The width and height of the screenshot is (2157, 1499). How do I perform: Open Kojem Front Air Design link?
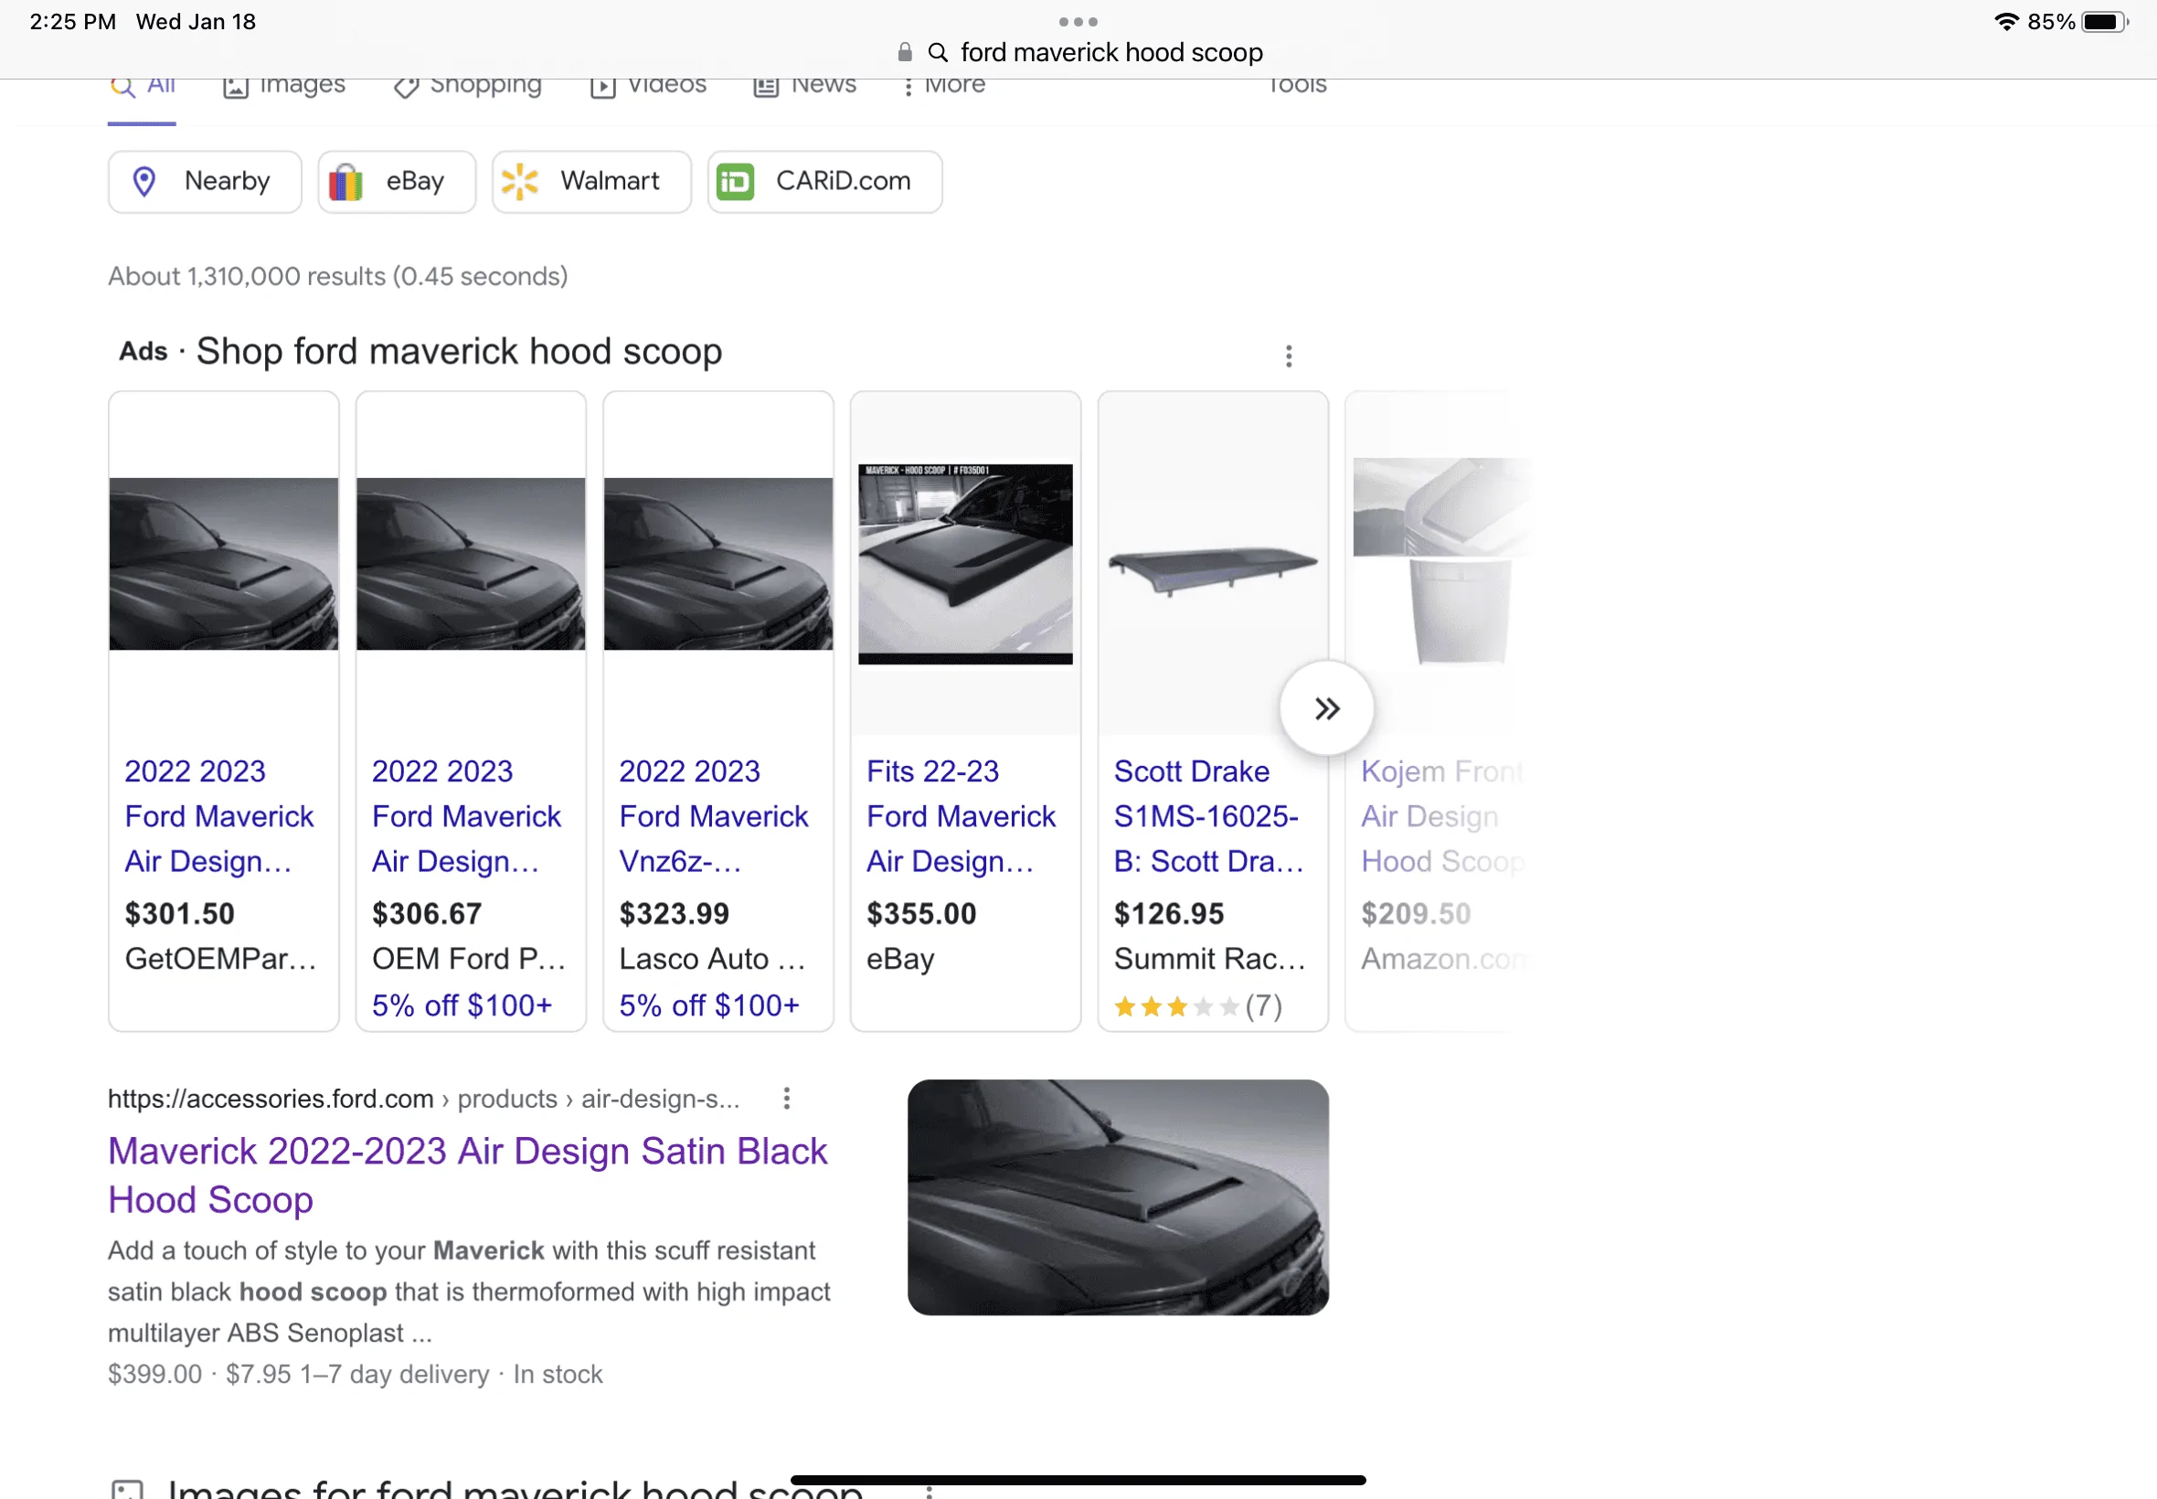(x=1442, y=816)
